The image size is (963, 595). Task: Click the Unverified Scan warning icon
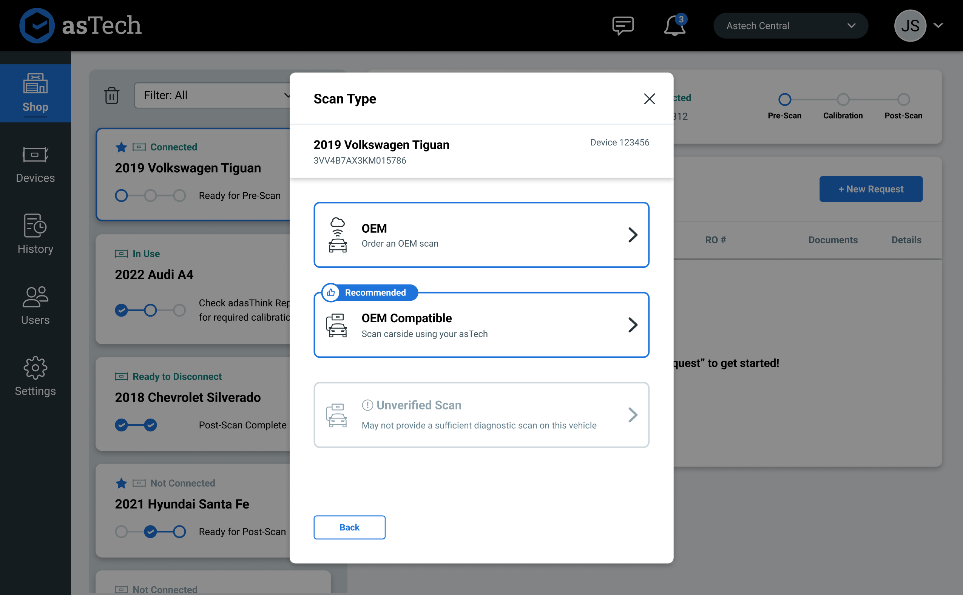(367, 405)
